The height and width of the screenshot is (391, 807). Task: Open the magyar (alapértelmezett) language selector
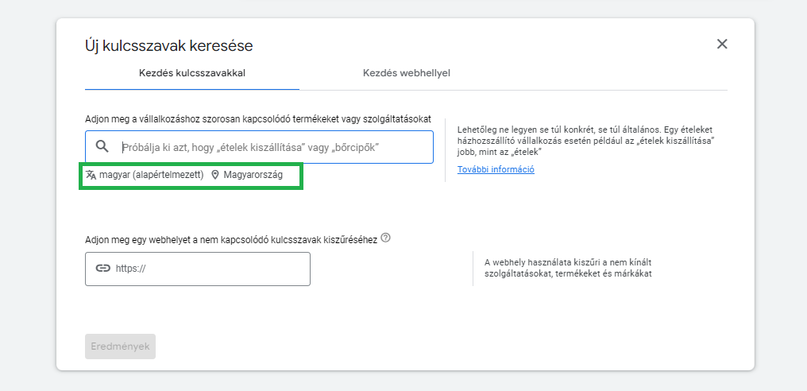(x=151, y=175)
